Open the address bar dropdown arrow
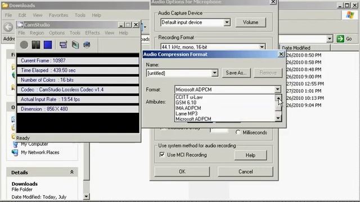 pyautogui.click(x=330, y=39)
